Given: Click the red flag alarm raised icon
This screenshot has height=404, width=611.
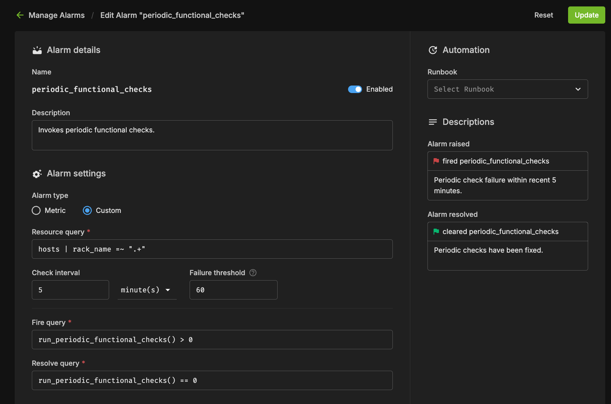Looking at the screenshot, I should point(436,161).
